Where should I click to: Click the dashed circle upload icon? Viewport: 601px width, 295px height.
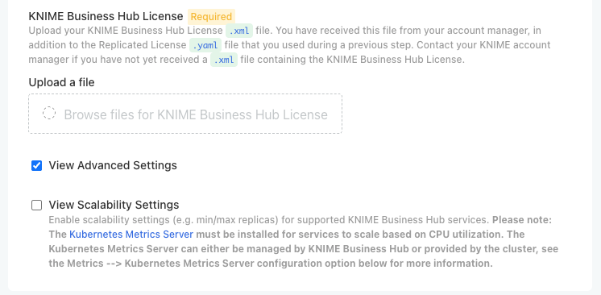pyautogui.click(x=49, y=113)
